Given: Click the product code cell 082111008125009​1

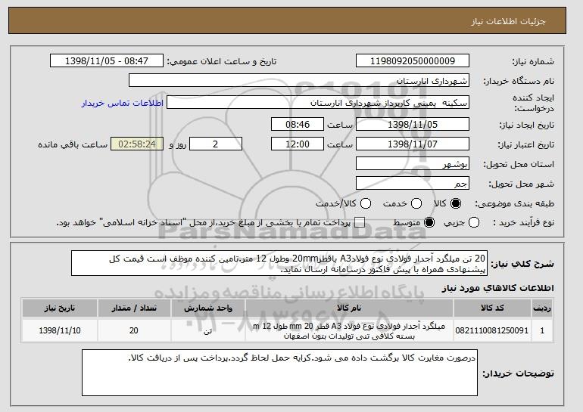Looking at the screenshot, I should point(492,330).
